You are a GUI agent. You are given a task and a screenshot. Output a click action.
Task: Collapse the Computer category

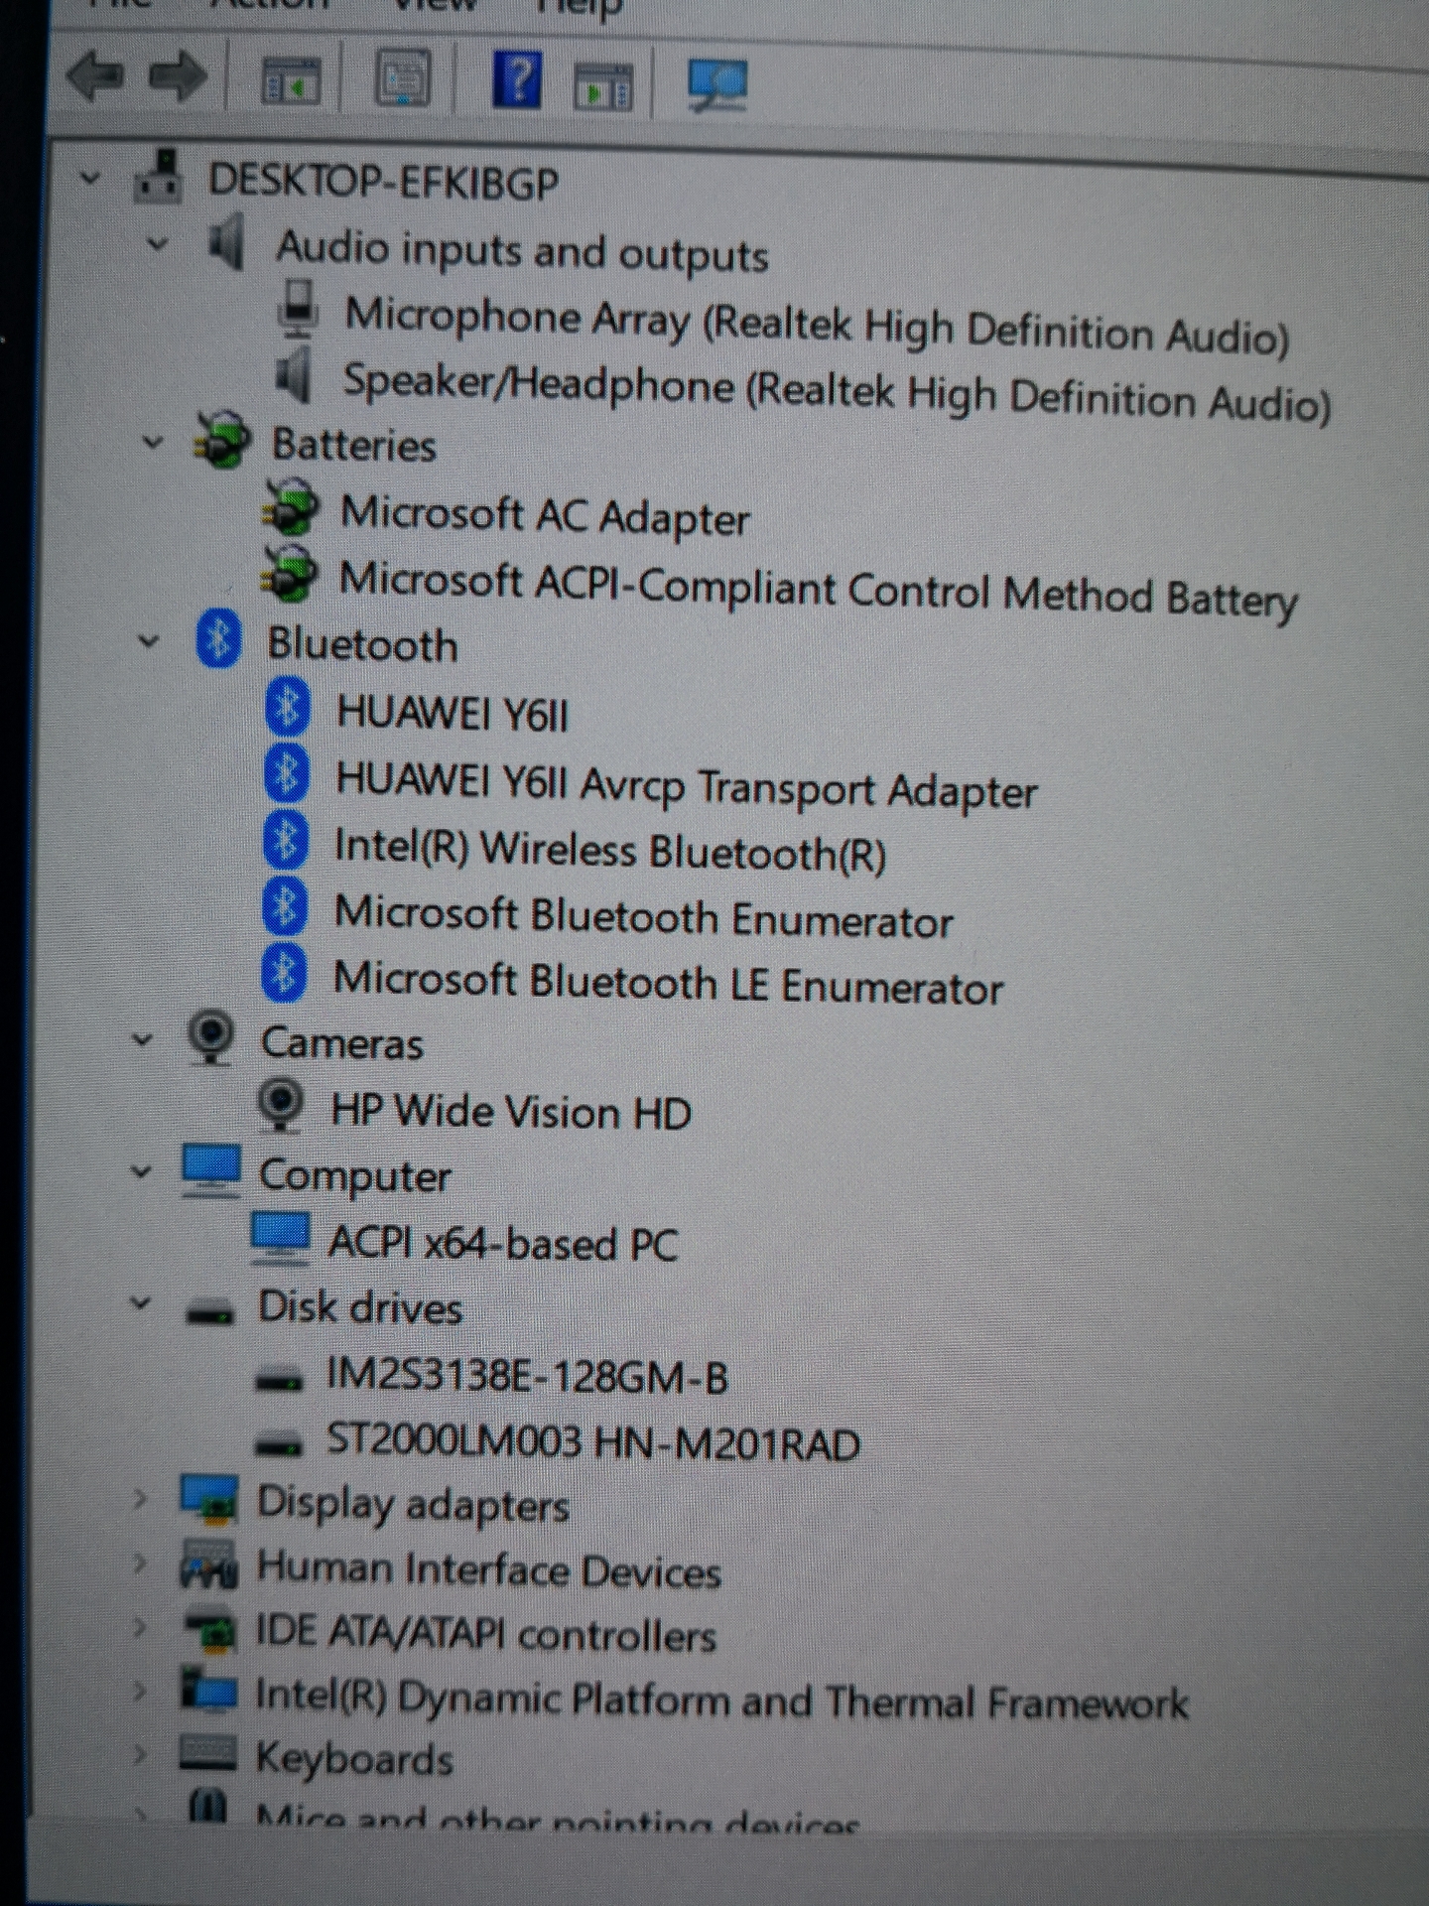pos(142,1171)
